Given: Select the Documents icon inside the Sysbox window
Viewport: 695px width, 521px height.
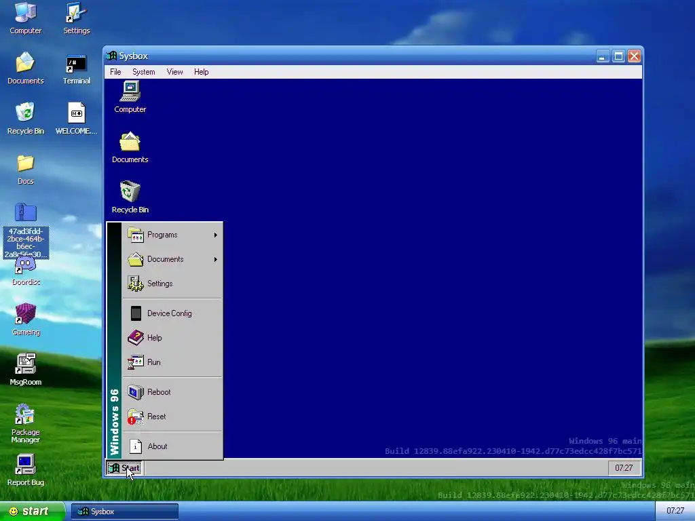Looking at the screenshot, I should [x=130, y=147].
